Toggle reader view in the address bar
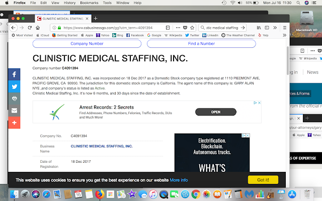322x201 pixels. tap(168, 28)
